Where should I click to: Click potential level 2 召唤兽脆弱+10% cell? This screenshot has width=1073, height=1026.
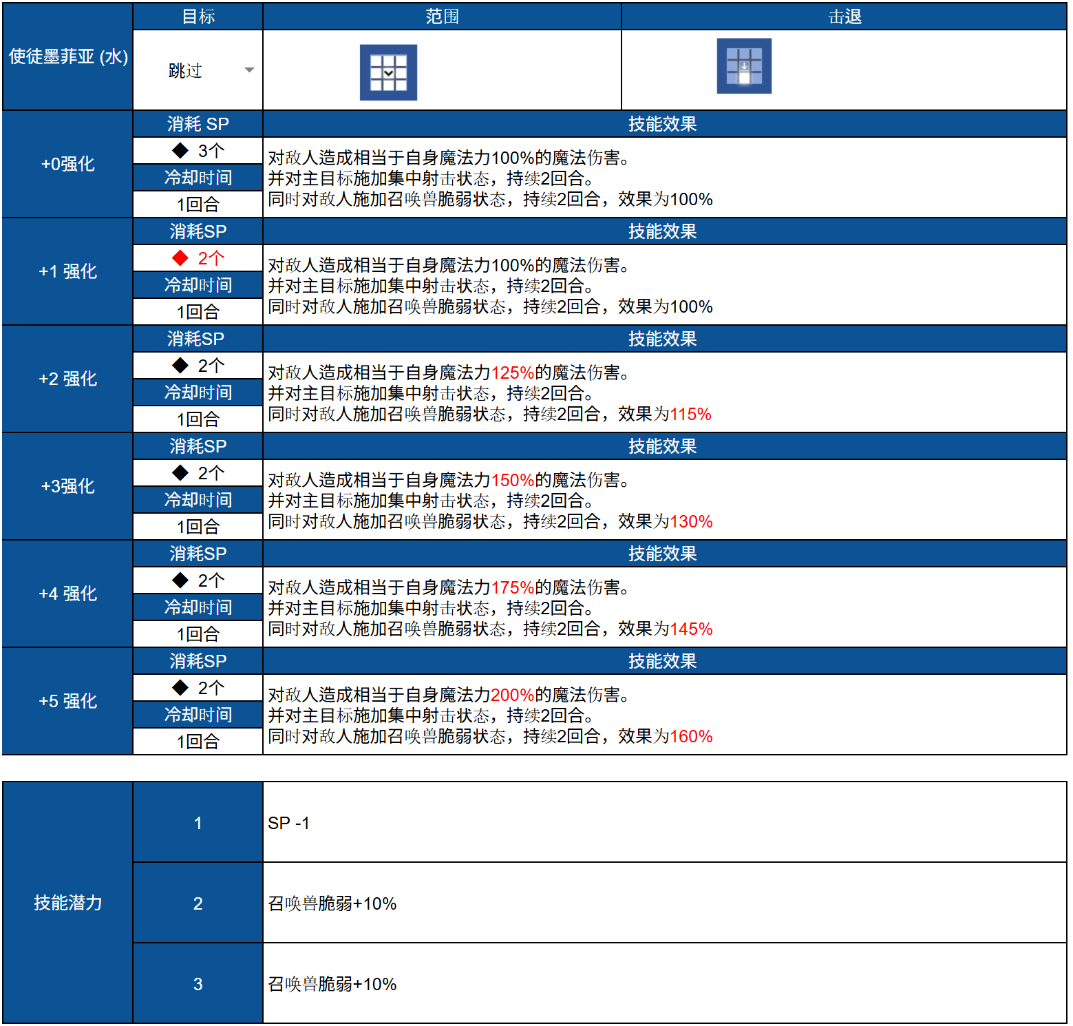click(x=665, y=903)
